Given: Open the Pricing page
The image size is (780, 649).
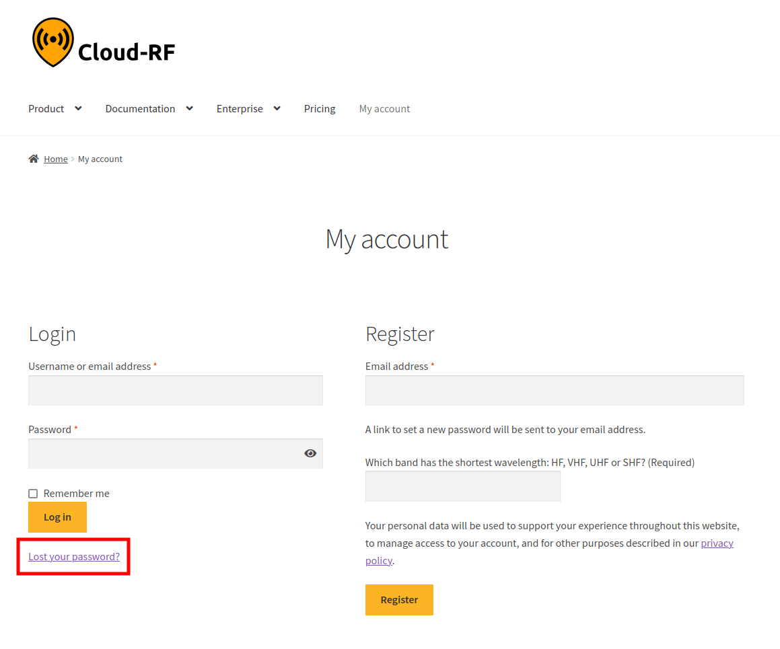Looking at the screenshot, I should pos(320,108).
